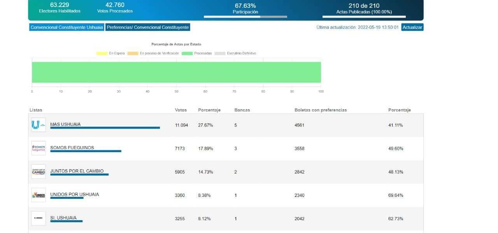The height and width of the screenshot is (233, 498).
Task: Click the Unidos por Ushuaia logo
Action: (x=38, y=195)
